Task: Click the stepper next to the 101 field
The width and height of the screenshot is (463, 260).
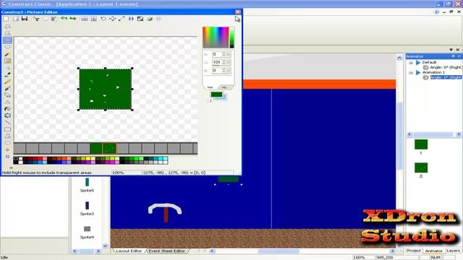Action: pos(224,63)
